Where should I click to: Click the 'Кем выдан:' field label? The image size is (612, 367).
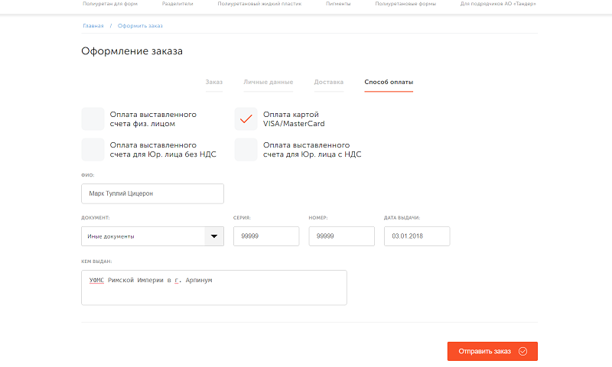96,261
